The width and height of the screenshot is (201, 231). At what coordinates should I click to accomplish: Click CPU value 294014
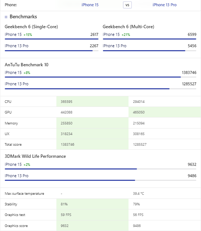[x=139, y=102]
